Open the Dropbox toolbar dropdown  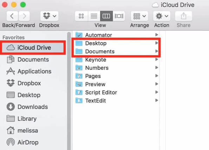[49, 16]
